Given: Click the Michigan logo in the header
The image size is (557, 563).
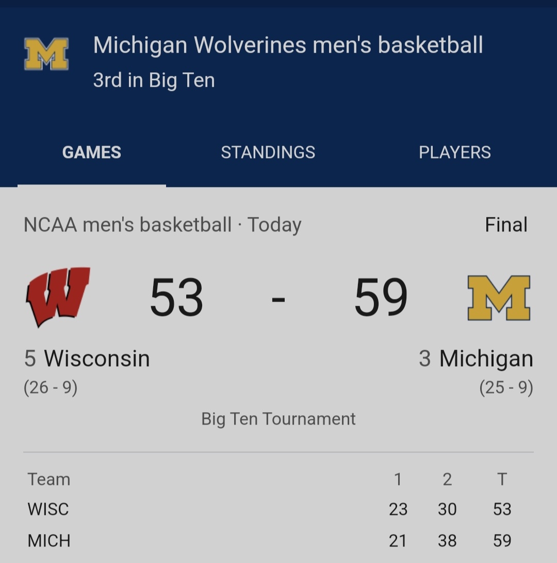Looking at the screenshot, I should tap(46, 54).
